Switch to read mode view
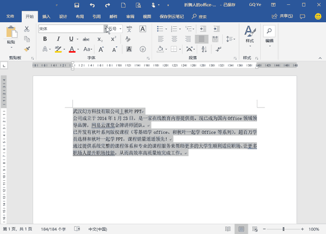Viewport: 326px width, 234px height. tap(228, 229)
